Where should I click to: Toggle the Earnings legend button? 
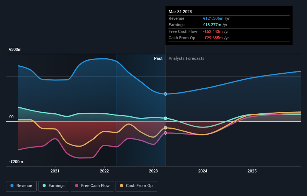point(53,186)
